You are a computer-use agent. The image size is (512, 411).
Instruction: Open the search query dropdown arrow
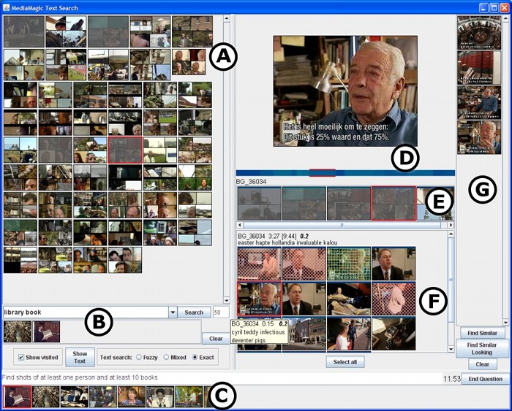[173, 312]
